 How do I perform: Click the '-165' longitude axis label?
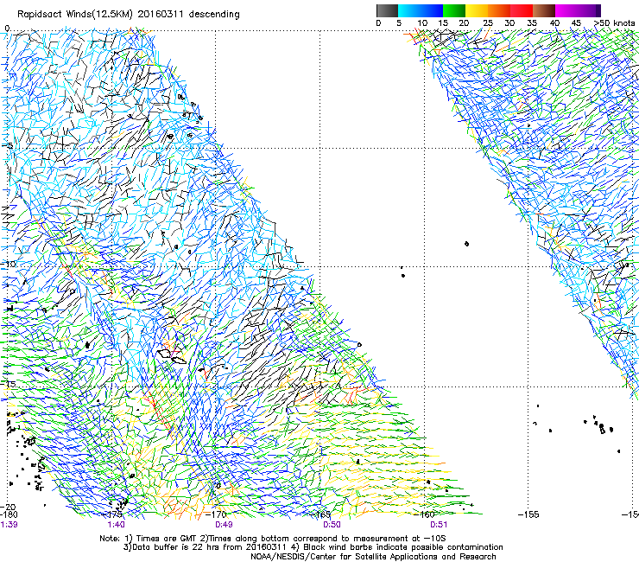(321, 514)
